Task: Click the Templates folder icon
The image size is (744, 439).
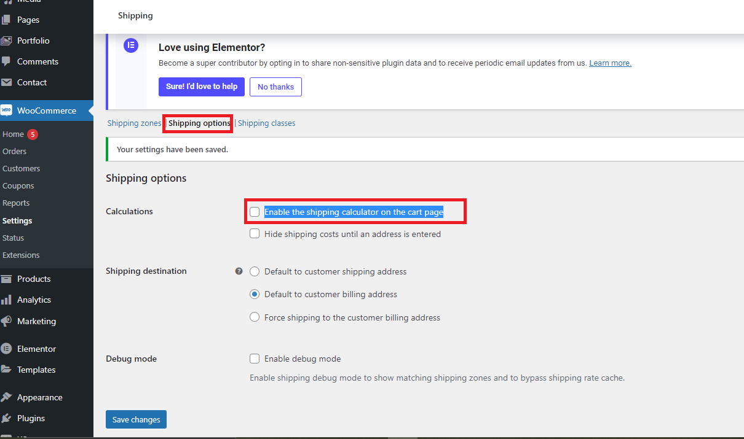Action: pyautogui.click(x=6, y=370)
